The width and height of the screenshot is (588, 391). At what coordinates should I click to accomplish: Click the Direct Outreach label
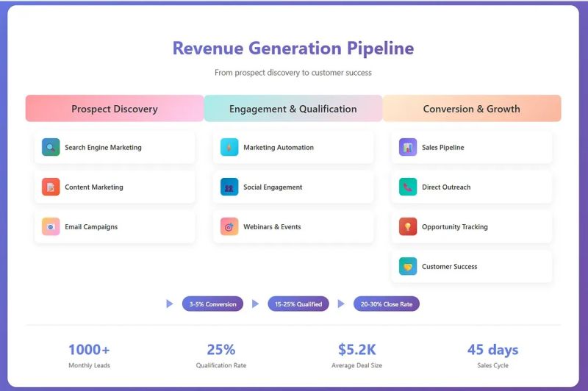click(446, 187)
